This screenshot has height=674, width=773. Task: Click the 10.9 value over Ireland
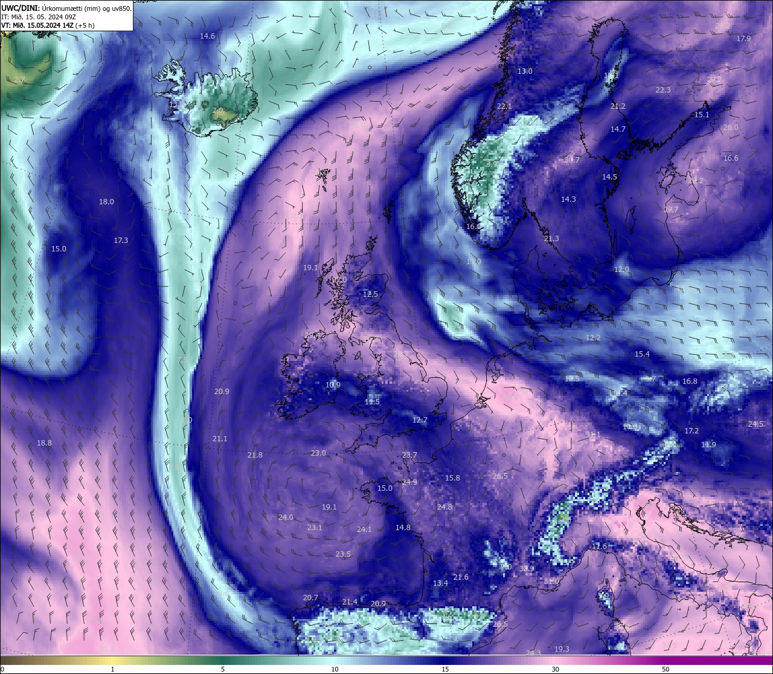point(333,385)
